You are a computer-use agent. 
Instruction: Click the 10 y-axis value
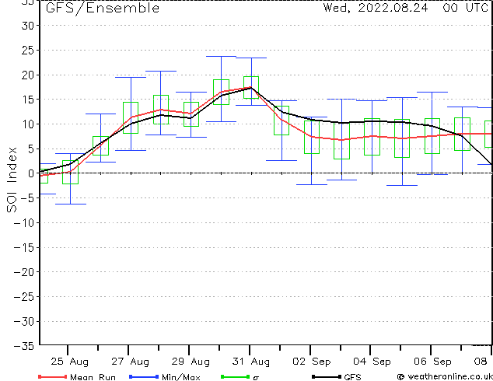(27, 124)
